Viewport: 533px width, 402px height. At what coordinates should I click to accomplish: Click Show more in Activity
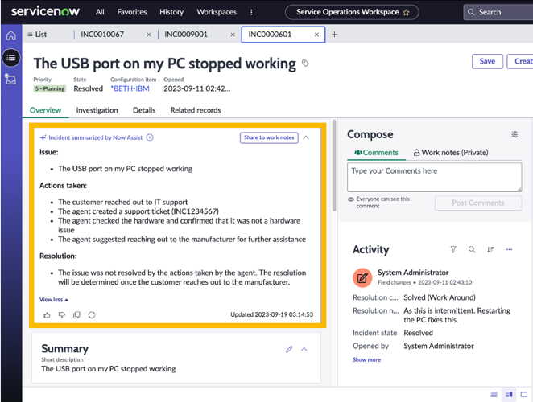[x=366, y=359]
